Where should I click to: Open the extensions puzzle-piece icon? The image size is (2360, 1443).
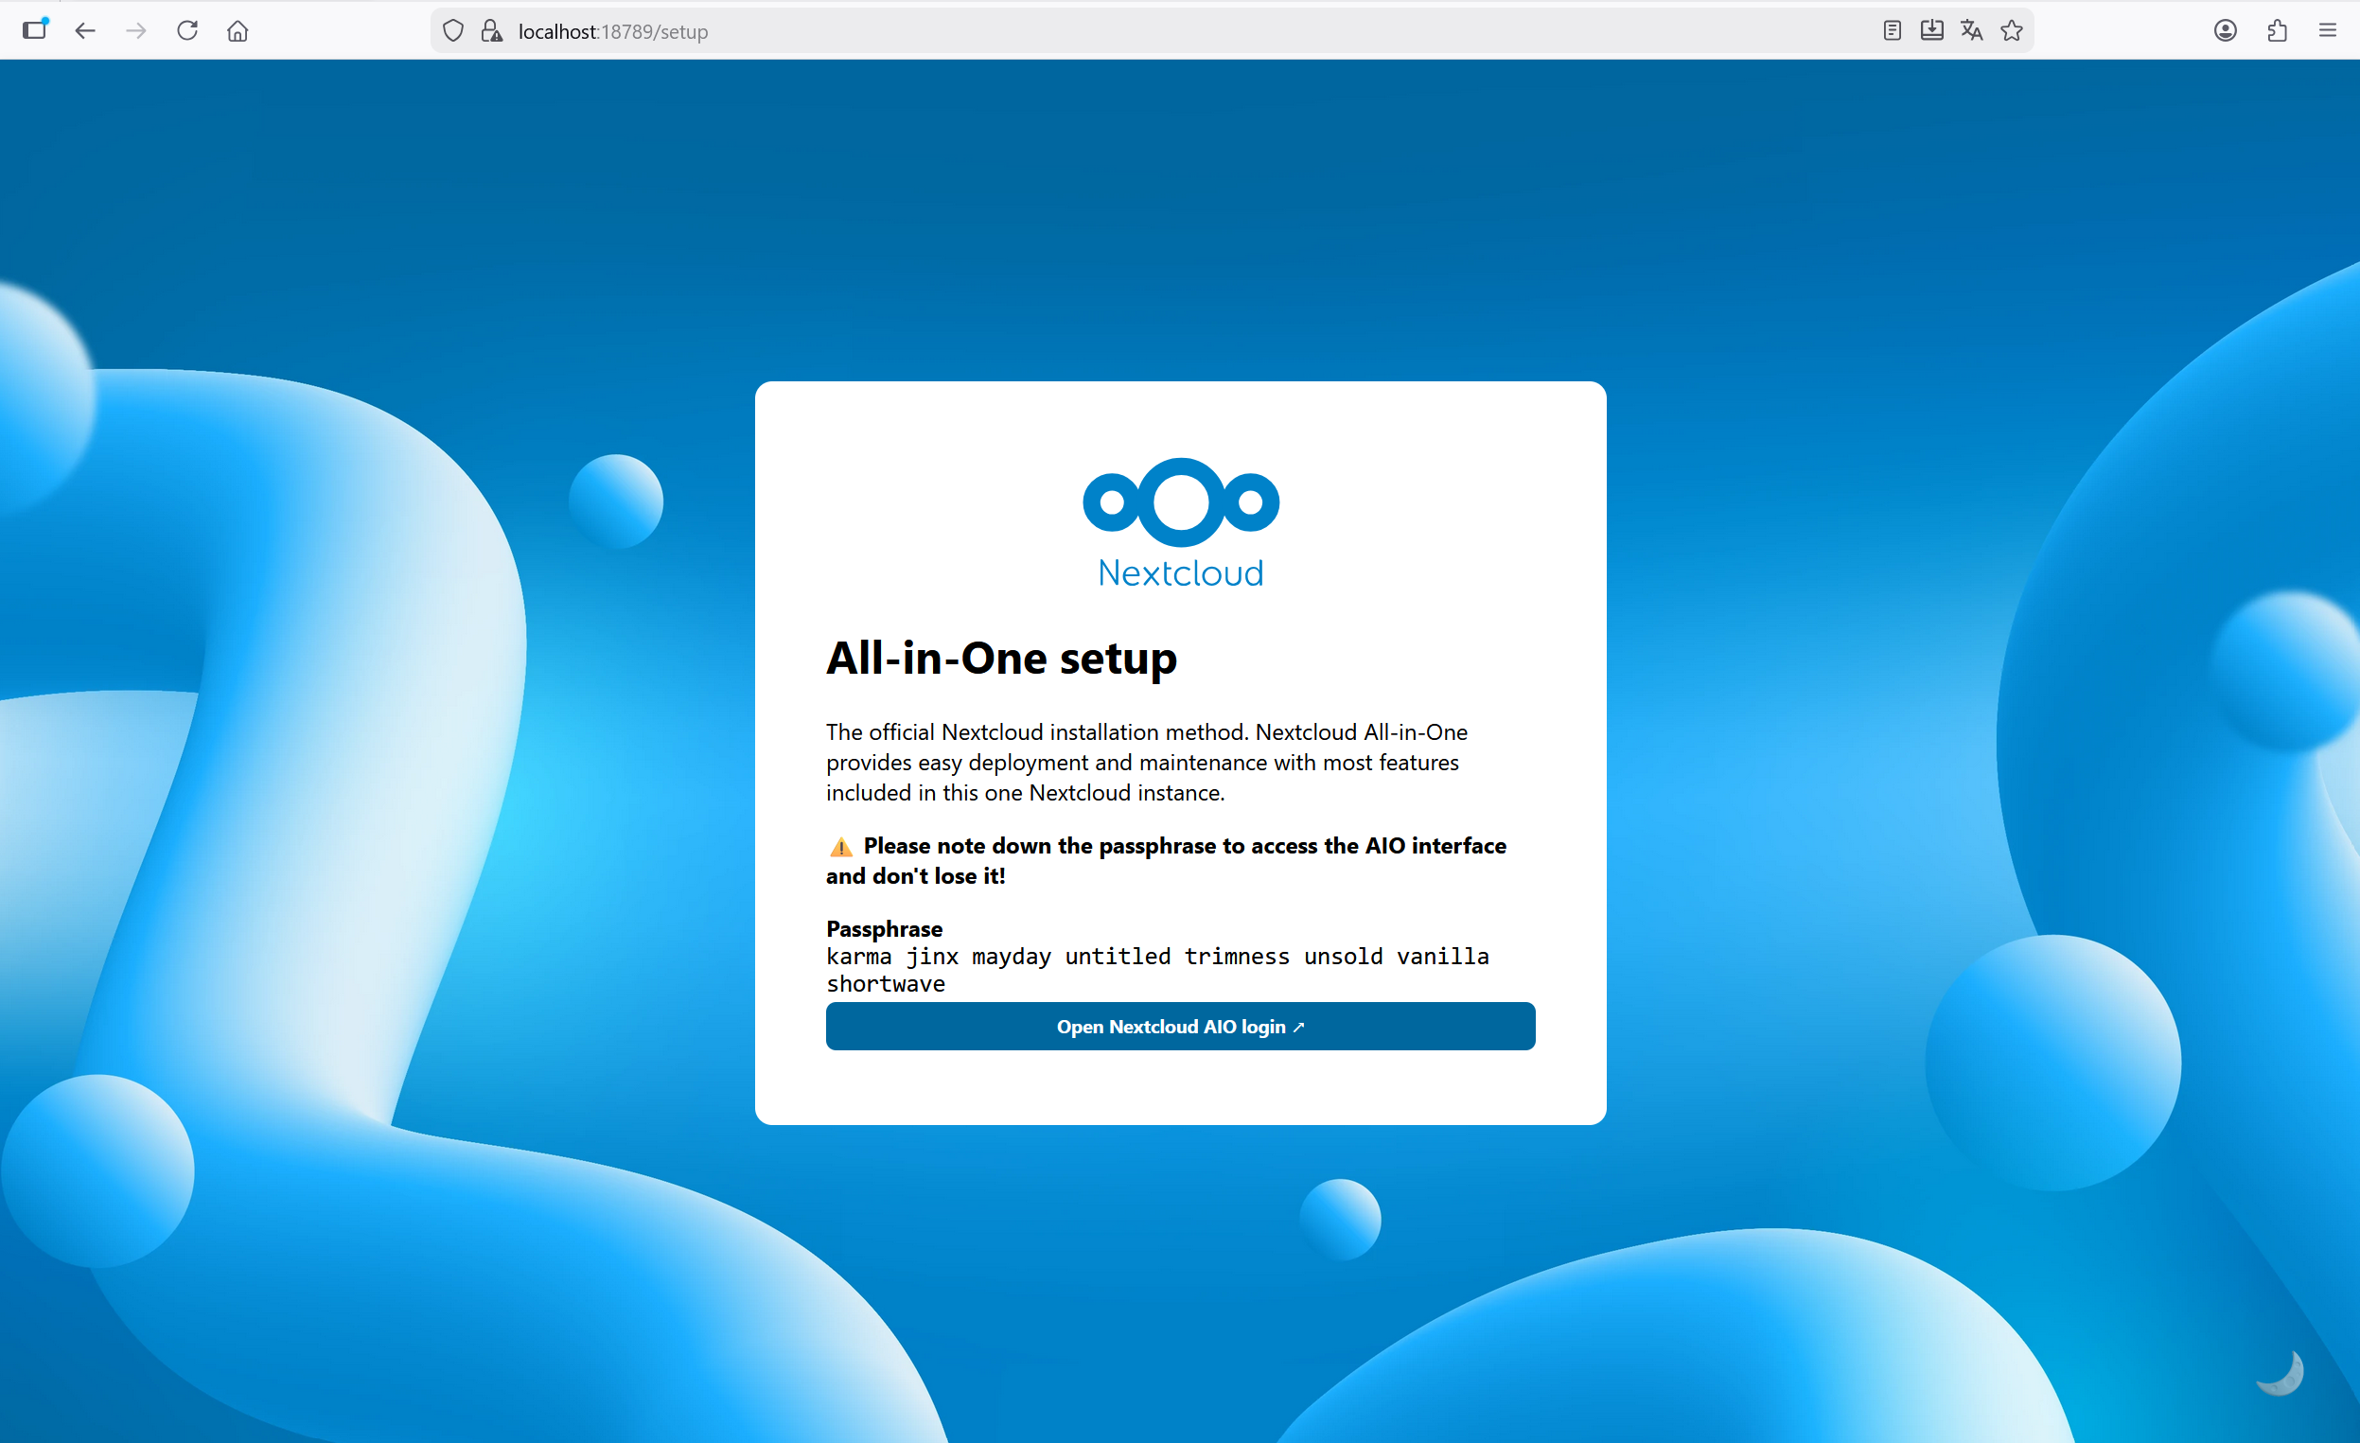pos(2278,29)
